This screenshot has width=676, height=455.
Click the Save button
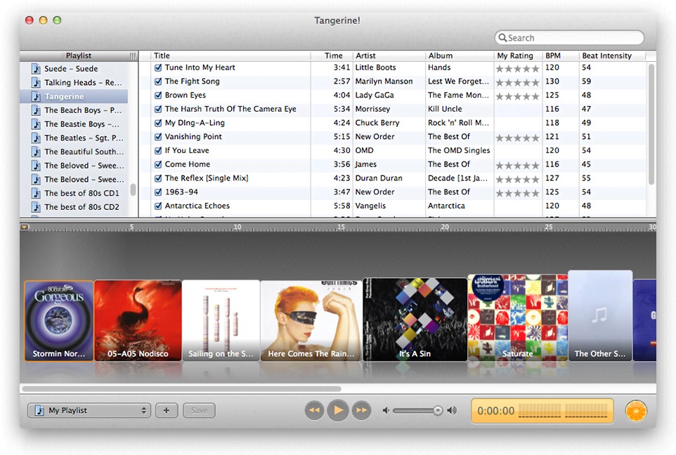coord(199,410)
